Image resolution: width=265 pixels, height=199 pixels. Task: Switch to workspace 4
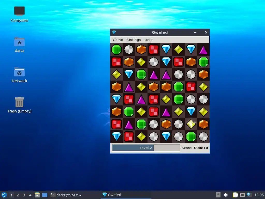click(x=30, y=195)
